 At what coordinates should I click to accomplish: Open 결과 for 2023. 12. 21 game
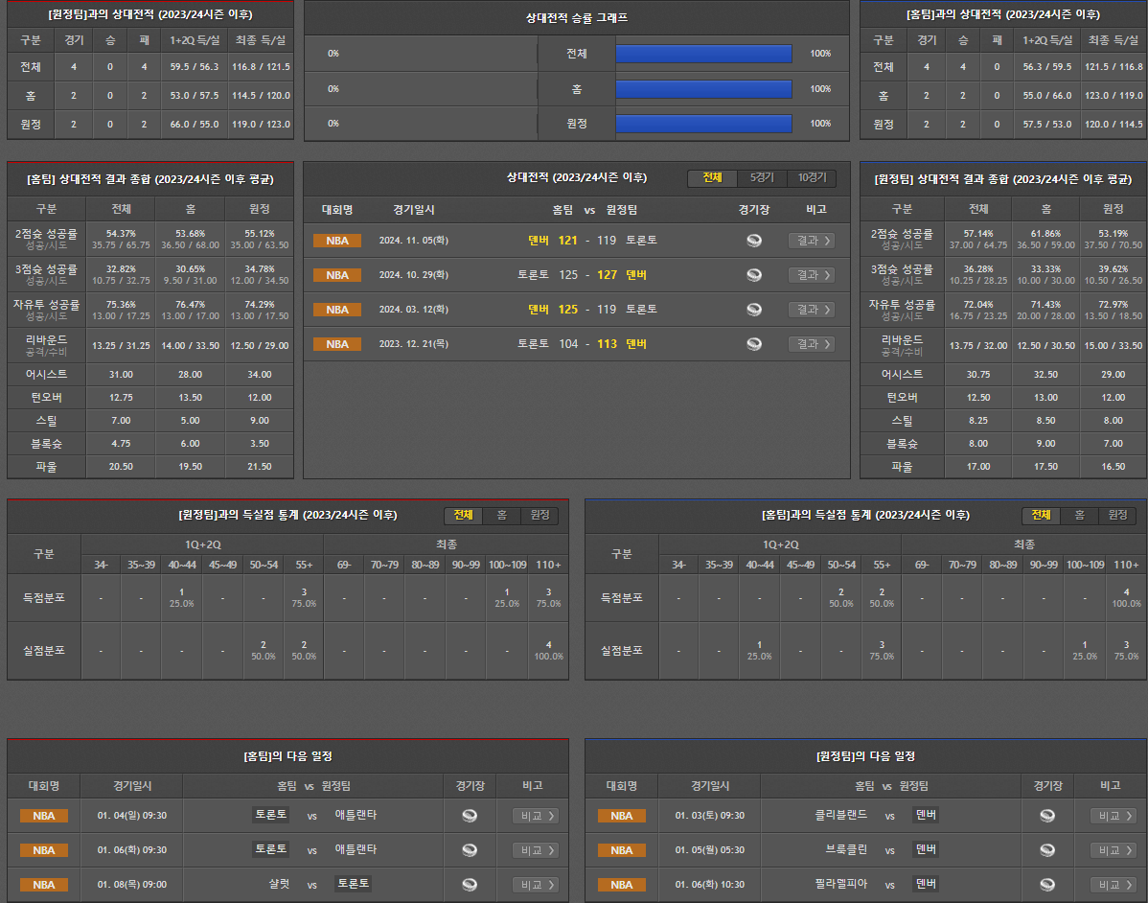[x=811, y=344]
